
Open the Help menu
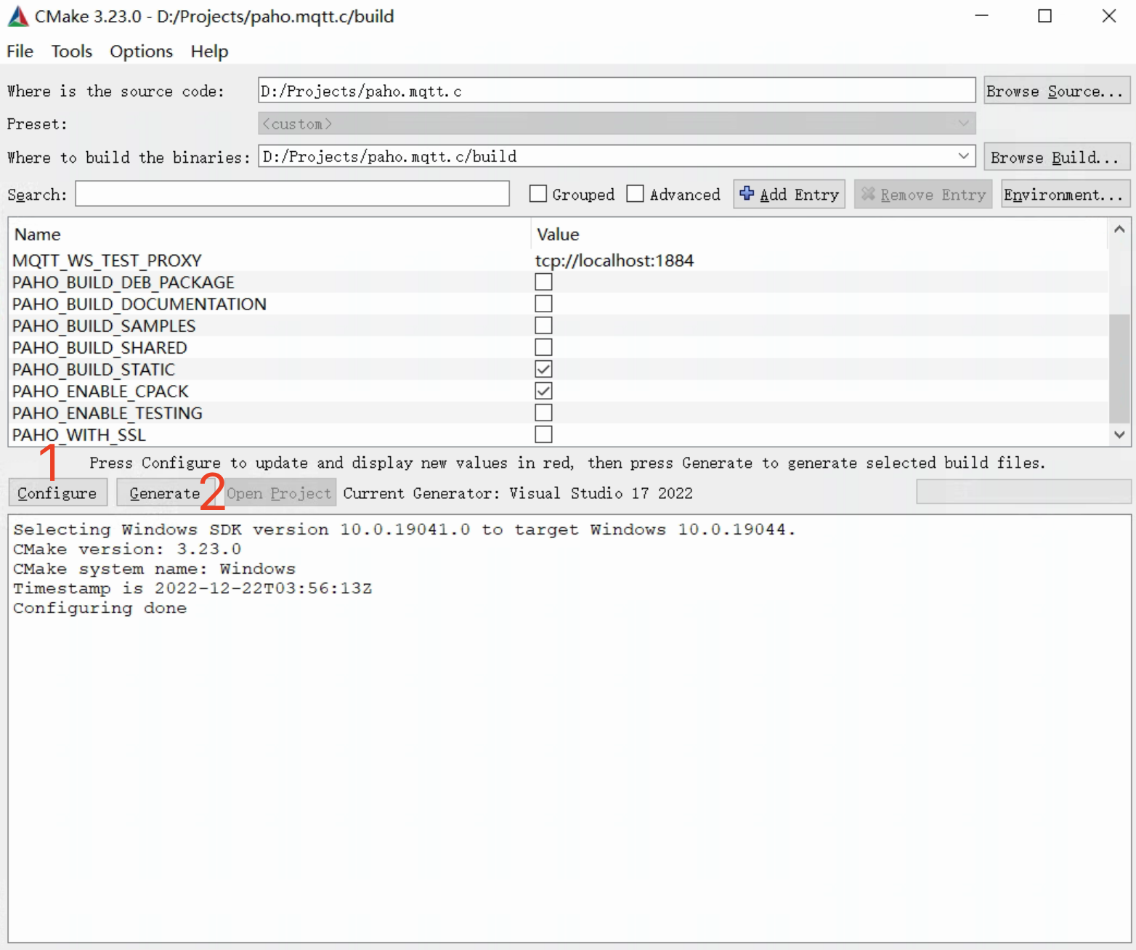pos(209,52)
